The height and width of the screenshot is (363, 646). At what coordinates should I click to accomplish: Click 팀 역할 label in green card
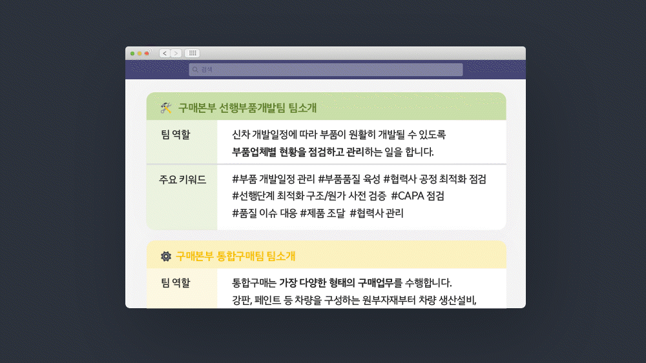click(x=176, y=134)
